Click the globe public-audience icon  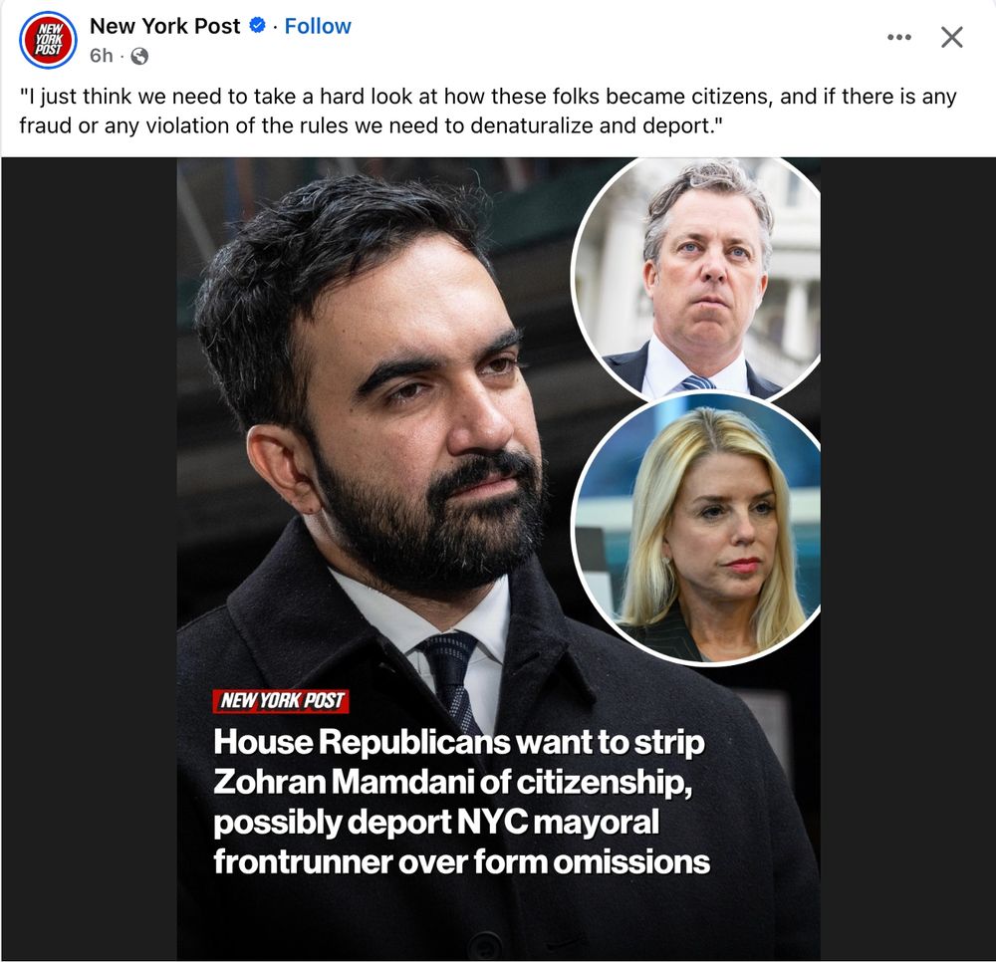(x=139, y=57)
